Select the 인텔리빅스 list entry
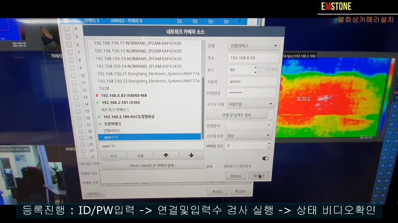Screen dimensions: 398x223 [x=112, y=131]
